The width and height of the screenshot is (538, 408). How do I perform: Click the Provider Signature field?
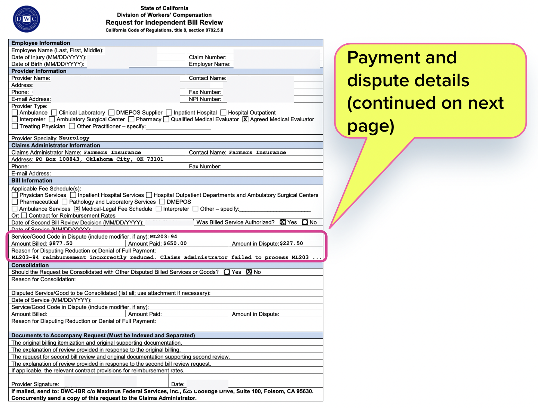coord(88,381)
